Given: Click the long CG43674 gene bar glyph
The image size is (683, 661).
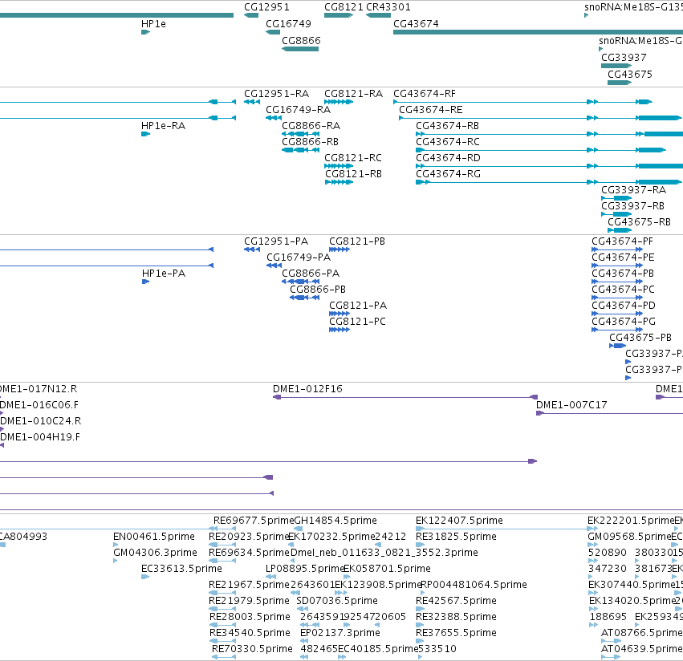Looking at the screenshot, I should point(538,32).
